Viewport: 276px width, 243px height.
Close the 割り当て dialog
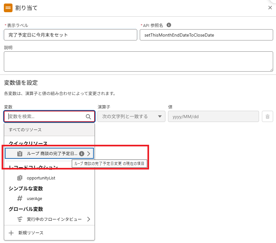pos(270,8)
